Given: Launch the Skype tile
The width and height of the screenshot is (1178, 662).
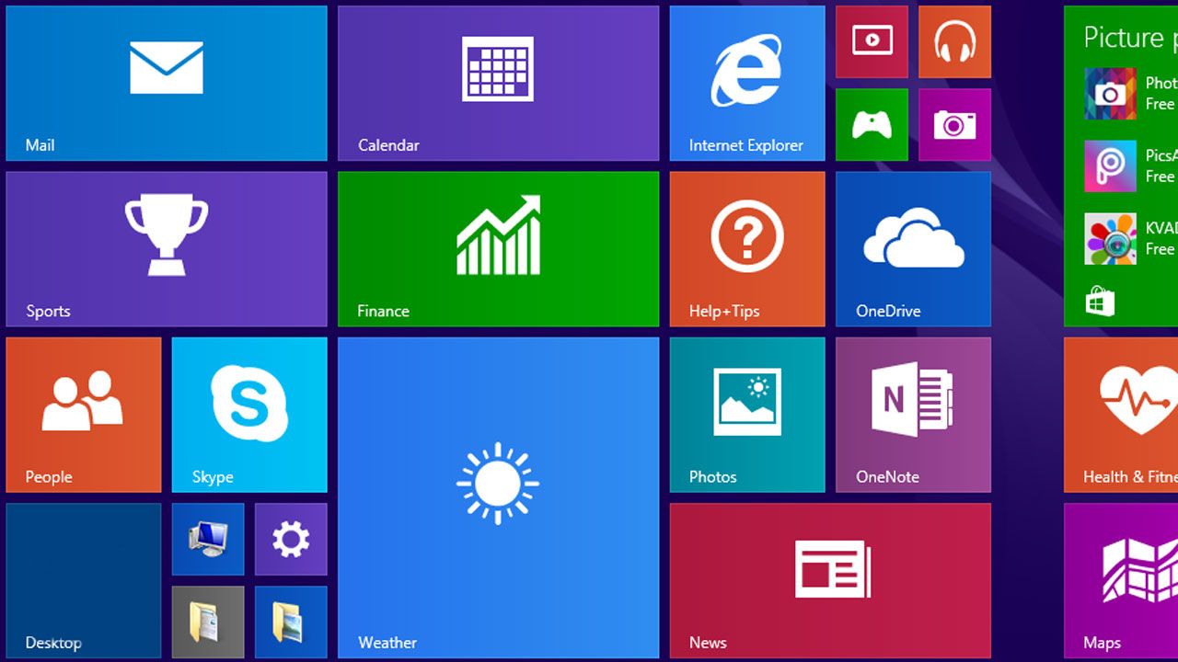Looking at the screenshot, I should (x=249, y=415).
